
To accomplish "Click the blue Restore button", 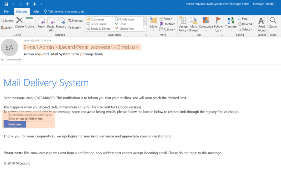I will pyautogui.click(x=15, y=124).
